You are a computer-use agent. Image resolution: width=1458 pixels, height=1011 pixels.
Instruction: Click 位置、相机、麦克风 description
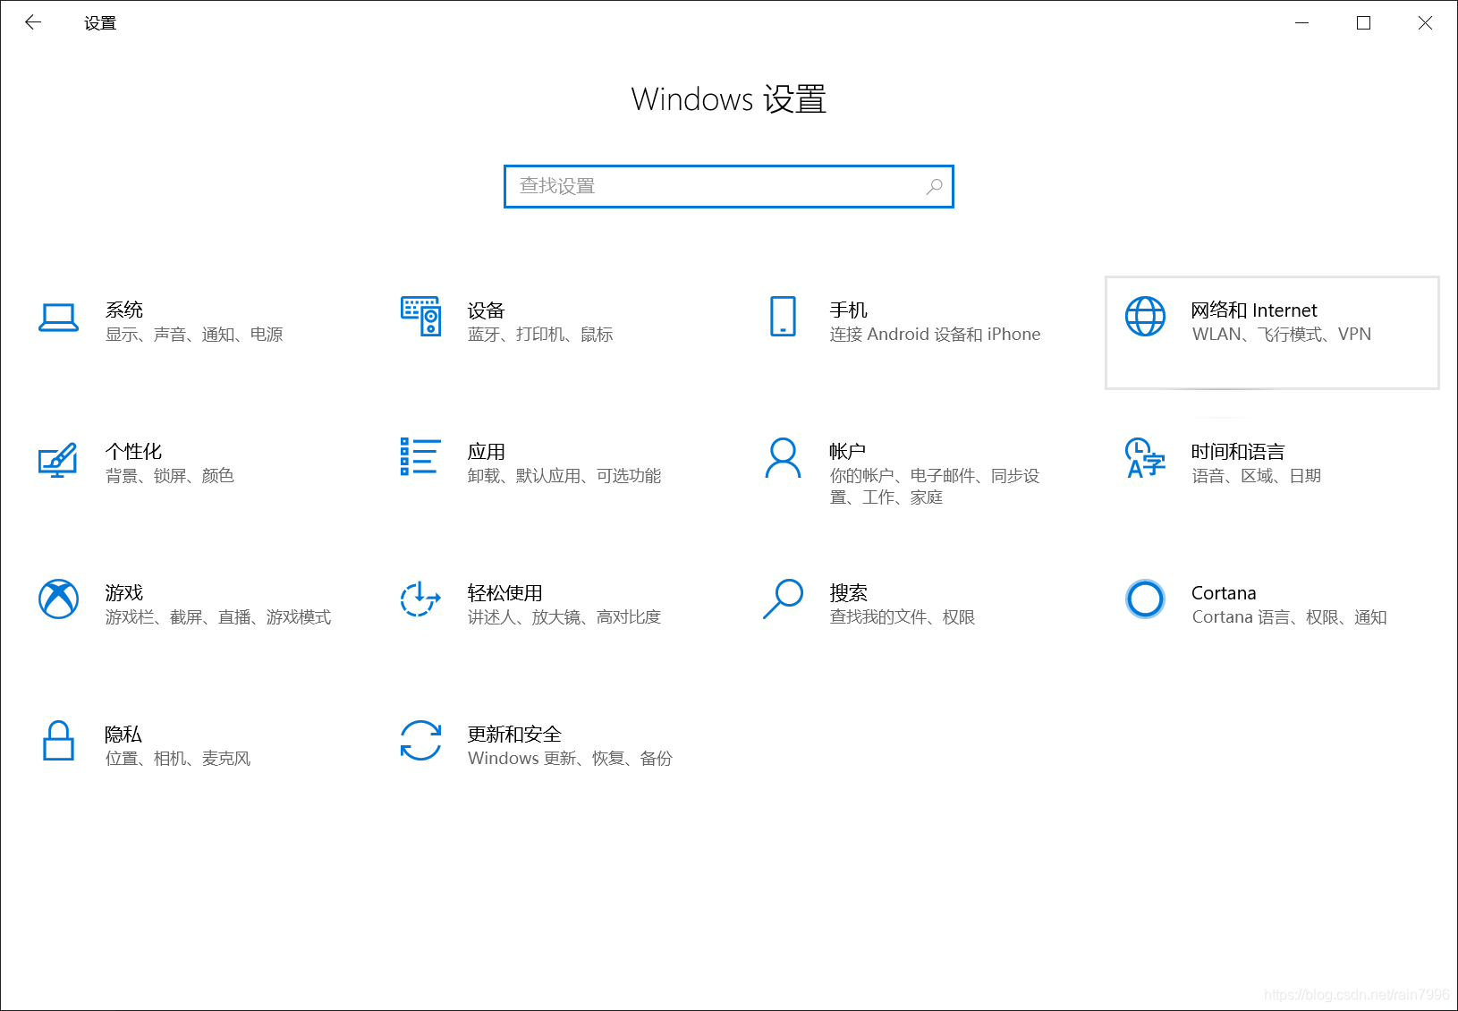(178, 759)
